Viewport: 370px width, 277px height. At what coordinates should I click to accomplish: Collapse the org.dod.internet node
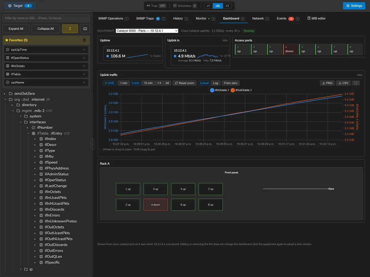coord(6,99)
